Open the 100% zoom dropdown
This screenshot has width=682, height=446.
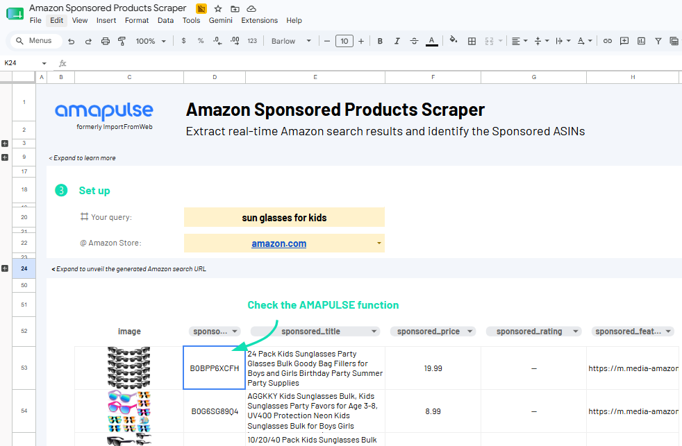[151, 41]
